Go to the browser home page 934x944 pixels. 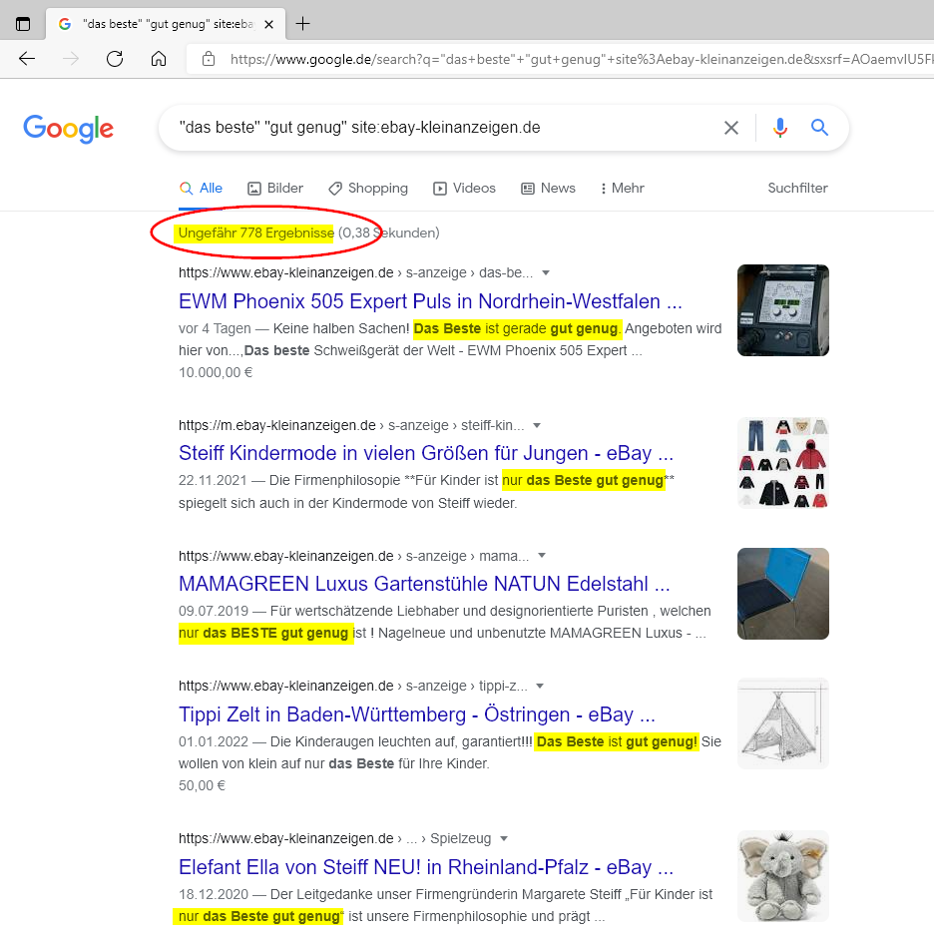coord(159,59)
